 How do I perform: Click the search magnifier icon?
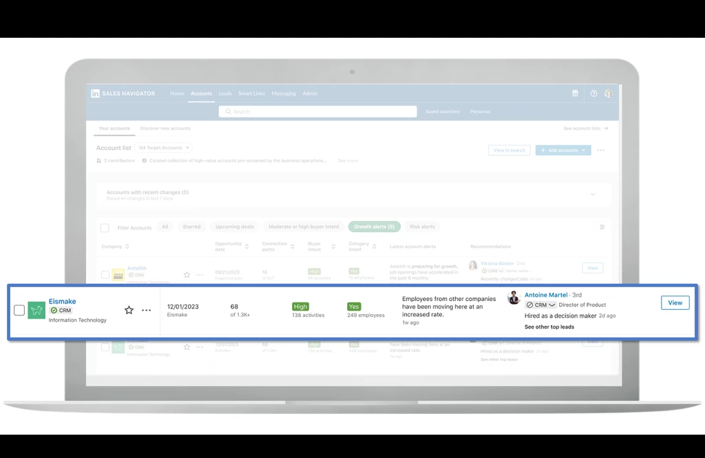[229, 112]
